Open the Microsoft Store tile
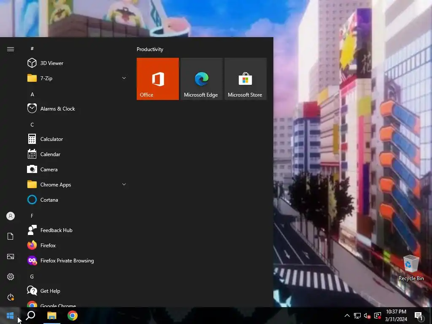The width and height of the screenshot is (432, 324). [x=246, y=79]
